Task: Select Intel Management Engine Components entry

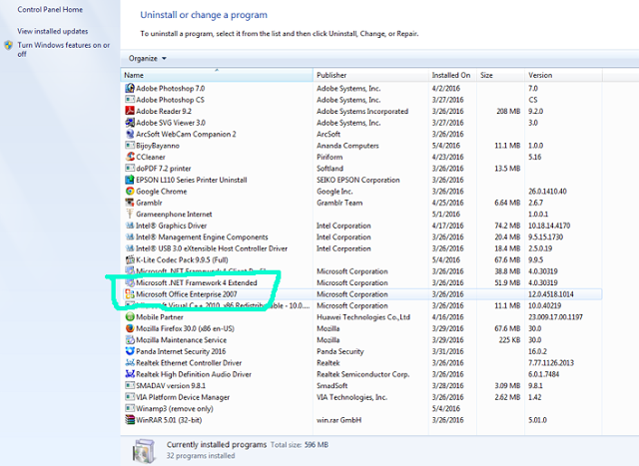Action: click(361, 236)
